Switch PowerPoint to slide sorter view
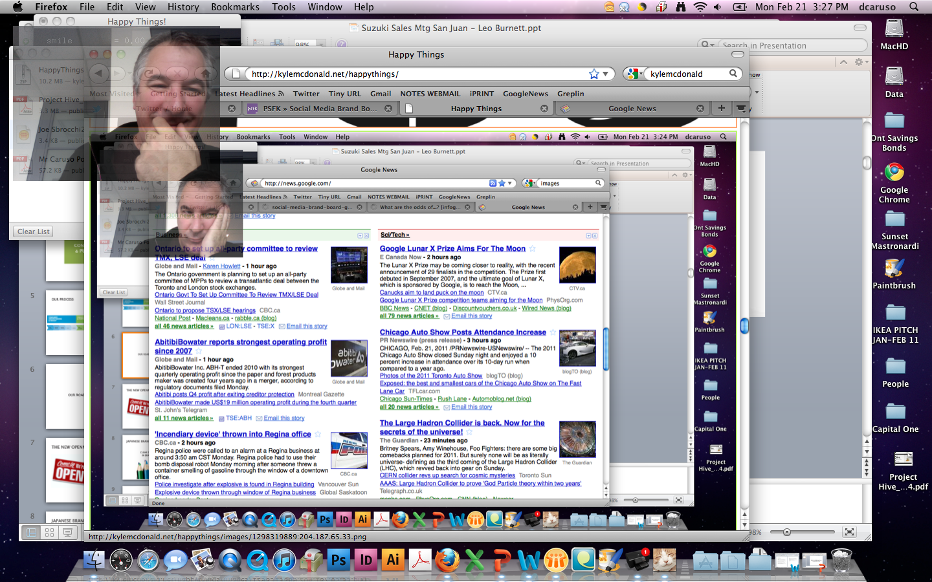The width and height of the screenshot is (932, 582). click(49, 532)
